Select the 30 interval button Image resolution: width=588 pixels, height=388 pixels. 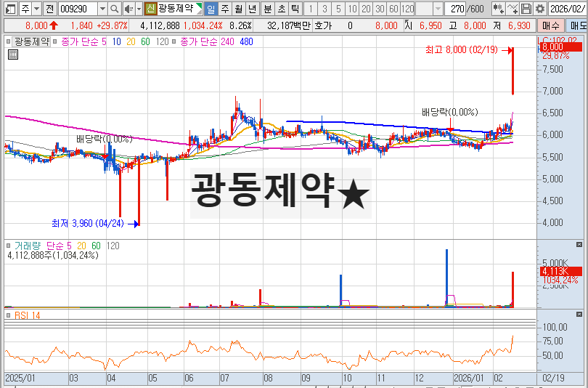point(380,9)
